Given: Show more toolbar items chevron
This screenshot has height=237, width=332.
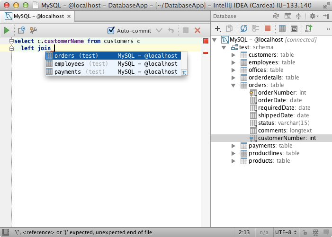Looking at the screenshot, I should click(328, 29).
